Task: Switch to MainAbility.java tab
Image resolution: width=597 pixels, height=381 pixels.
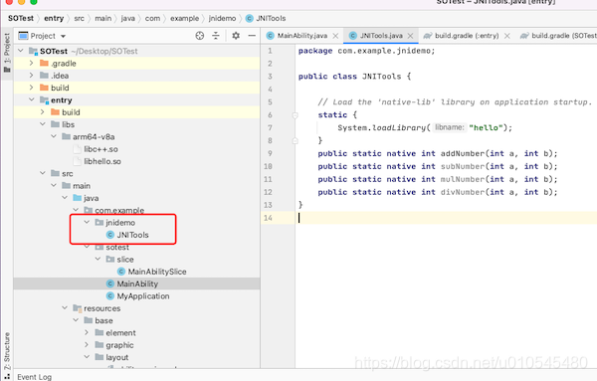Action: [301, 36]
